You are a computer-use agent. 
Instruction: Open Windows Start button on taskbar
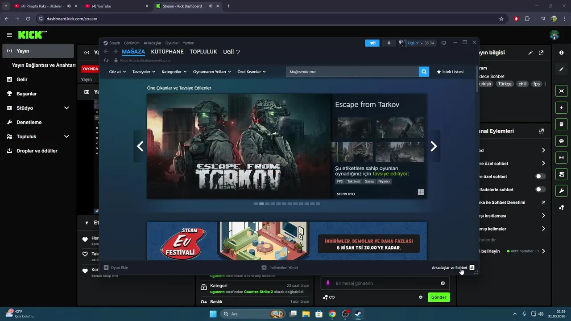[213, 314]
